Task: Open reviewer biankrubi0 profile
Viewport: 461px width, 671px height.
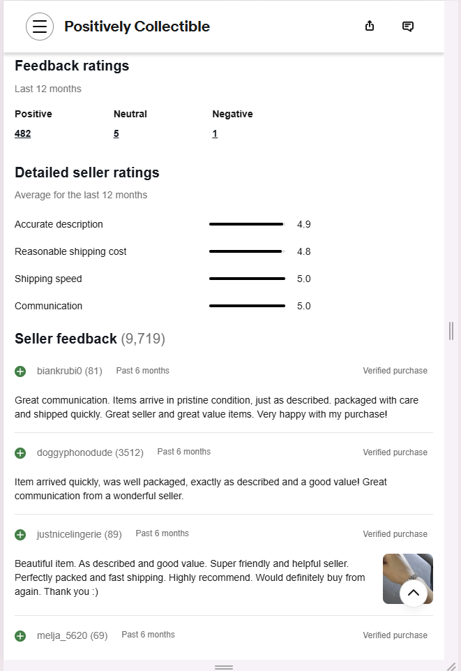Action: pos(59,371)
